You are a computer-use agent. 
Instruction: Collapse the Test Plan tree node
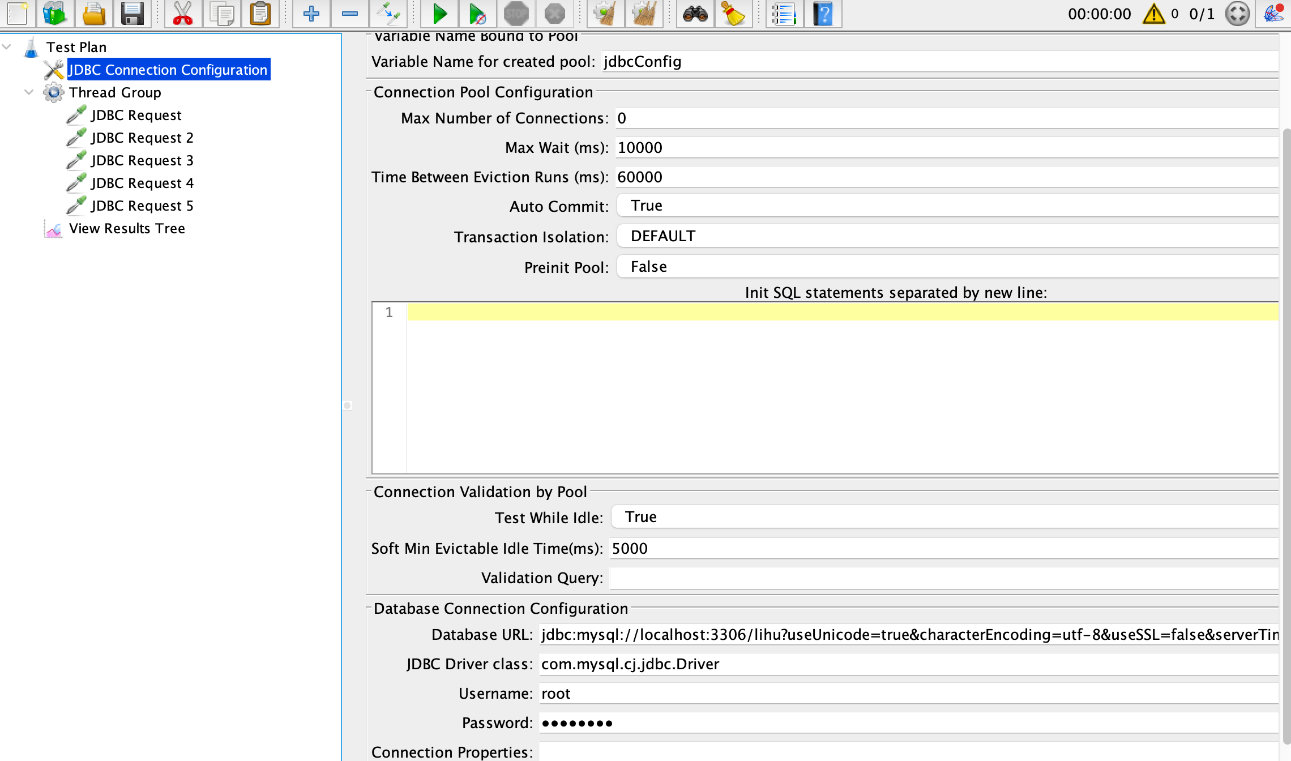click(x=7, y=47)
